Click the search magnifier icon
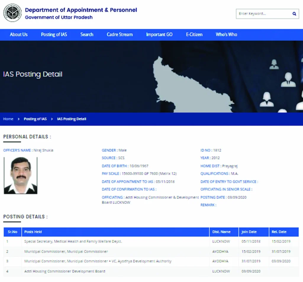Screen dimensions: 303x282 point(294,14)
